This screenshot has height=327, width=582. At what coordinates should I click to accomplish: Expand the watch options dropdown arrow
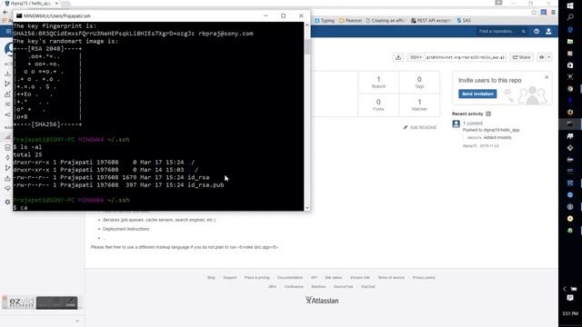(549, 57)
